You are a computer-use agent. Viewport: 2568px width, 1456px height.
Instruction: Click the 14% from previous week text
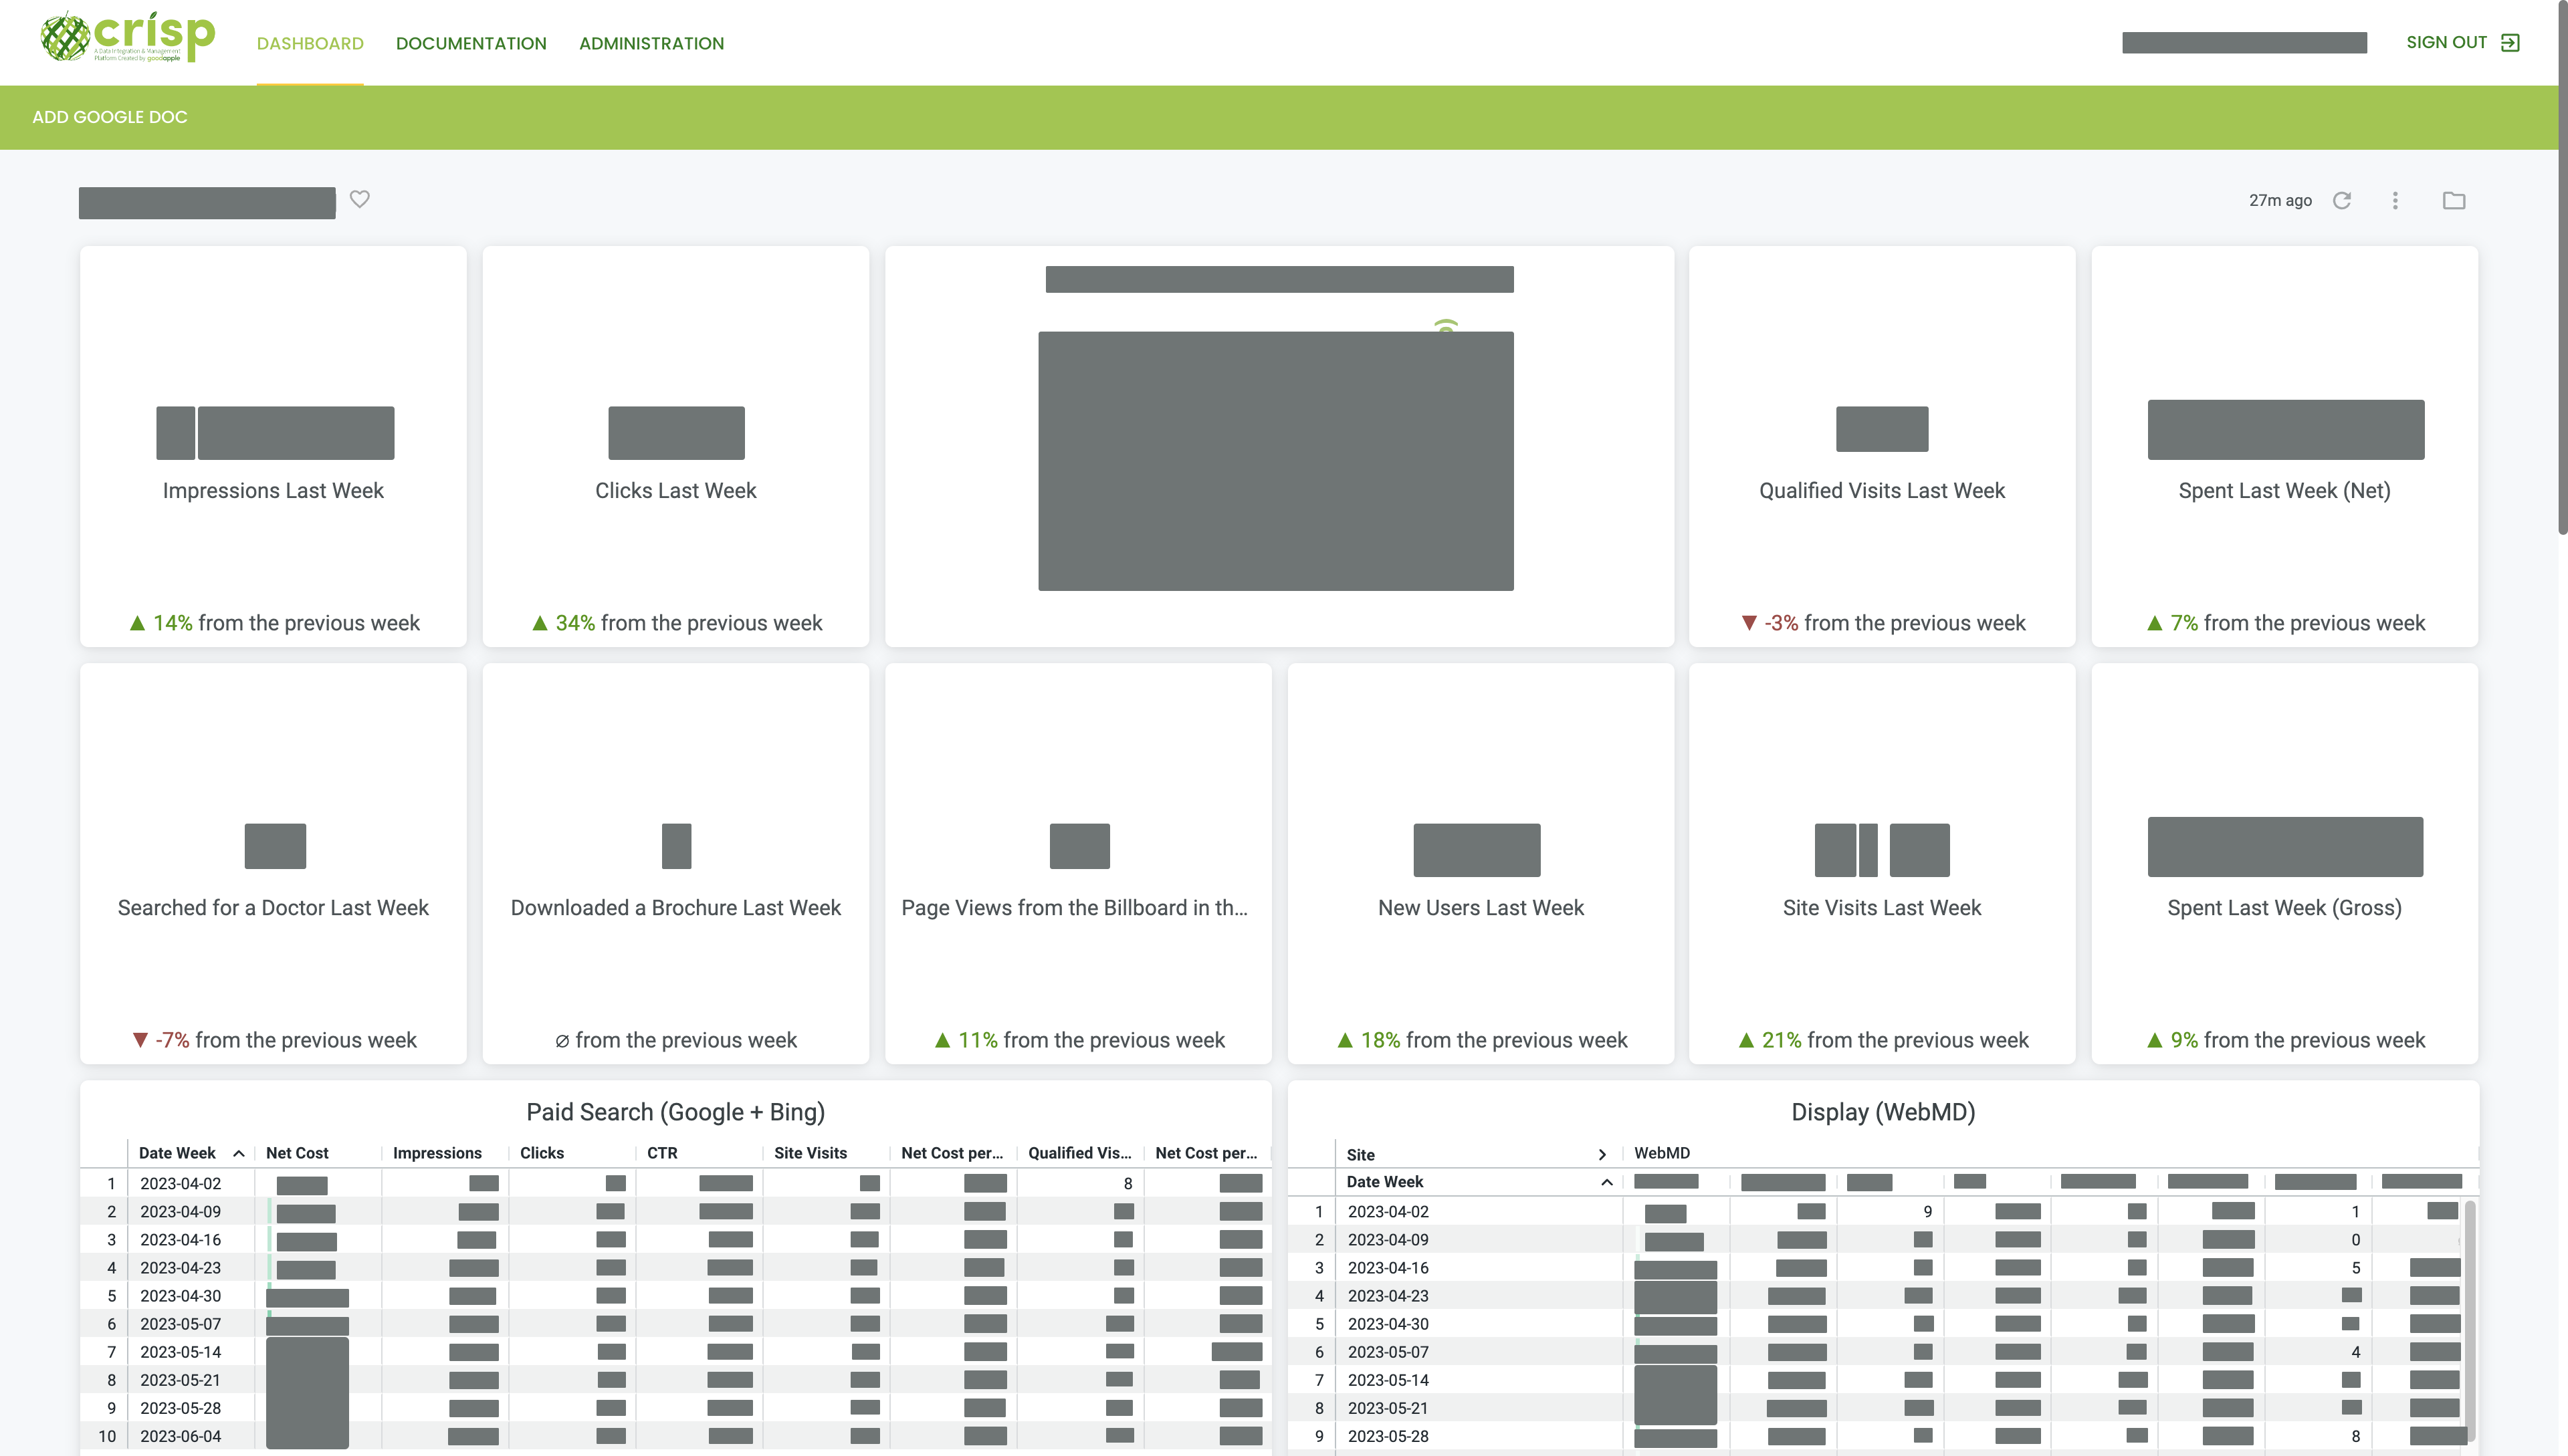coord(274,622)
